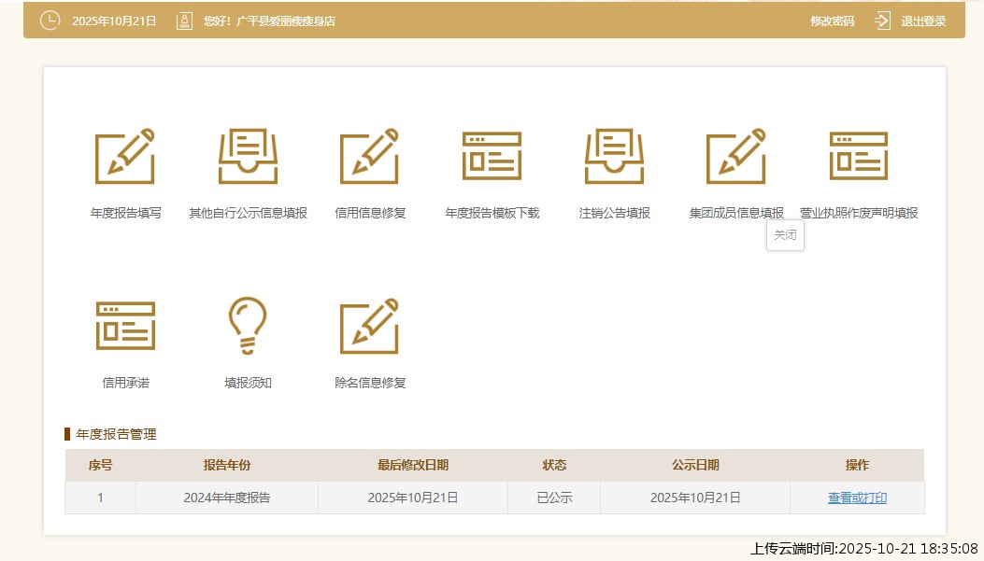Click the 修改密码 link in header
The image size is (984, 561).
coord(832,21)
